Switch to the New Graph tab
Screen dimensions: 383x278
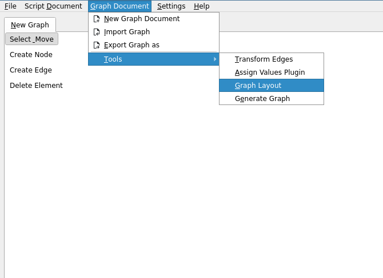30,25
